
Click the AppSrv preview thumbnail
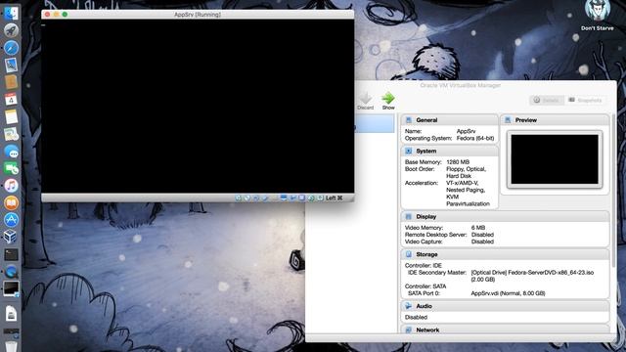(555, 159)
